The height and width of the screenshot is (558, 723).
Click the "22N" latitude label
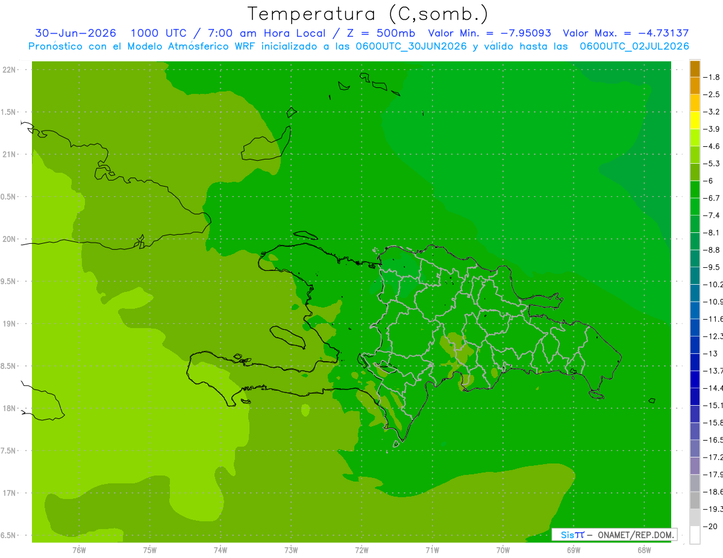(x=10, y=69)
